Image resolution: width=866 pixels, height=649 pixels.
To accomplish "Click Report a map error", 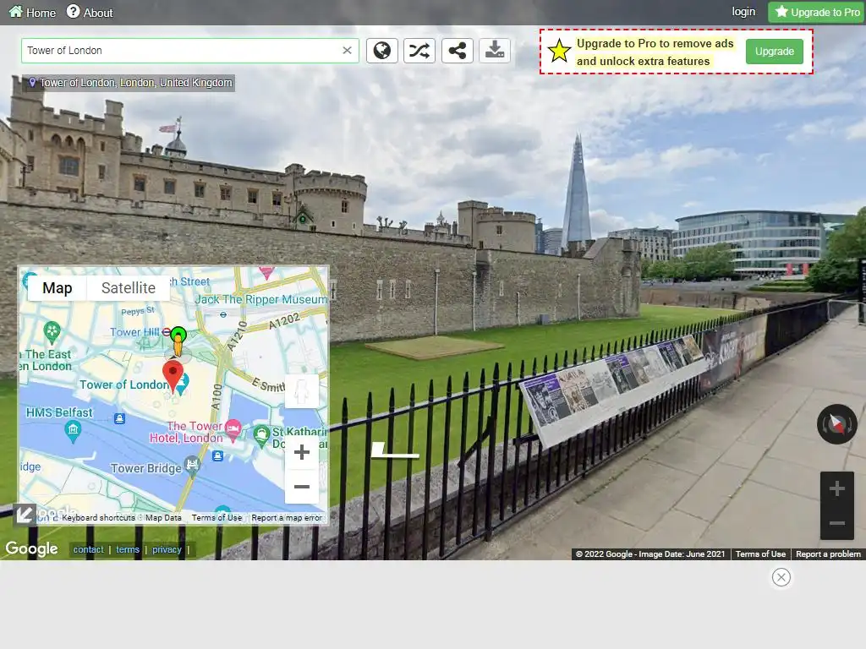I will [287, 518].
